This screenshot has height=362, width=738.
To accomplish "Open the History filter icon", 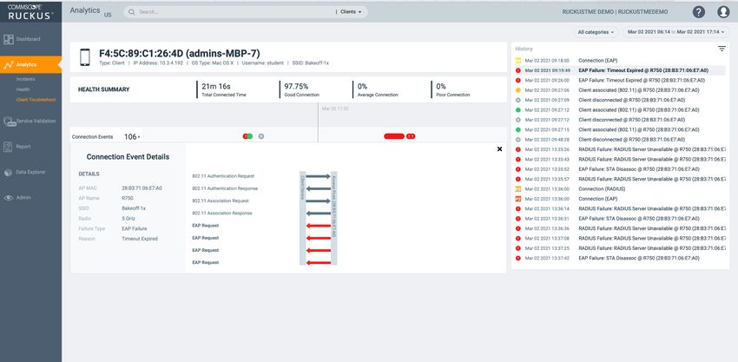I will tap(722, 49).
